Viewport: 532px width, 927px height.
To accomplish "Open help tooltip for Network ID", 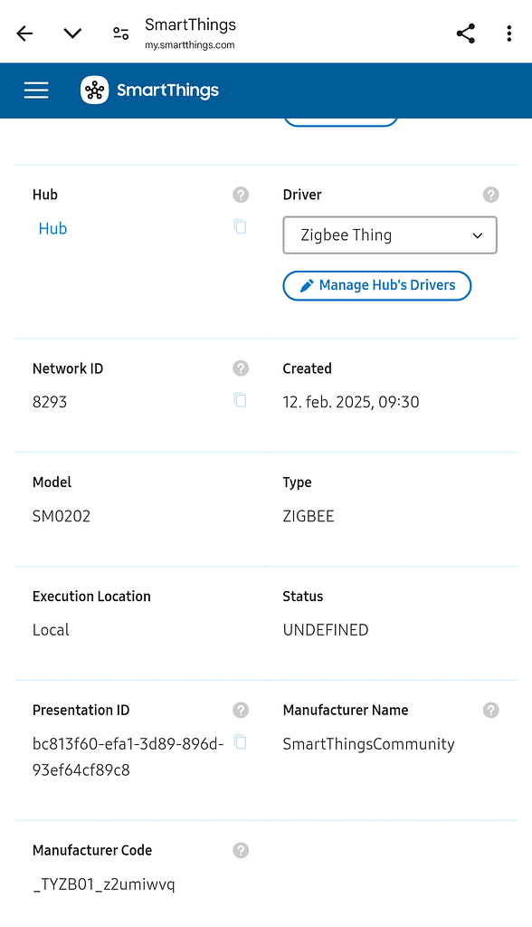I will pyautogui.click(x=240, y=368).
